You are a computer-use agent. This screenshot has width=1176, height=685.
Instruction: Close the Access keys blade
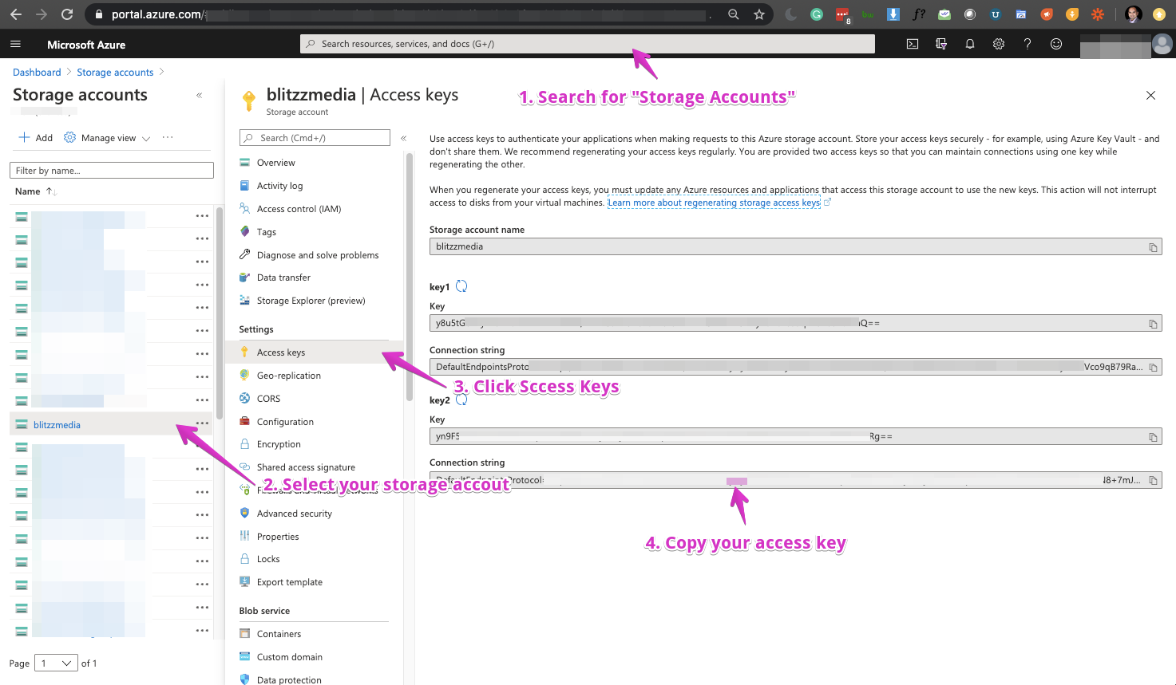pos(1150,96)
